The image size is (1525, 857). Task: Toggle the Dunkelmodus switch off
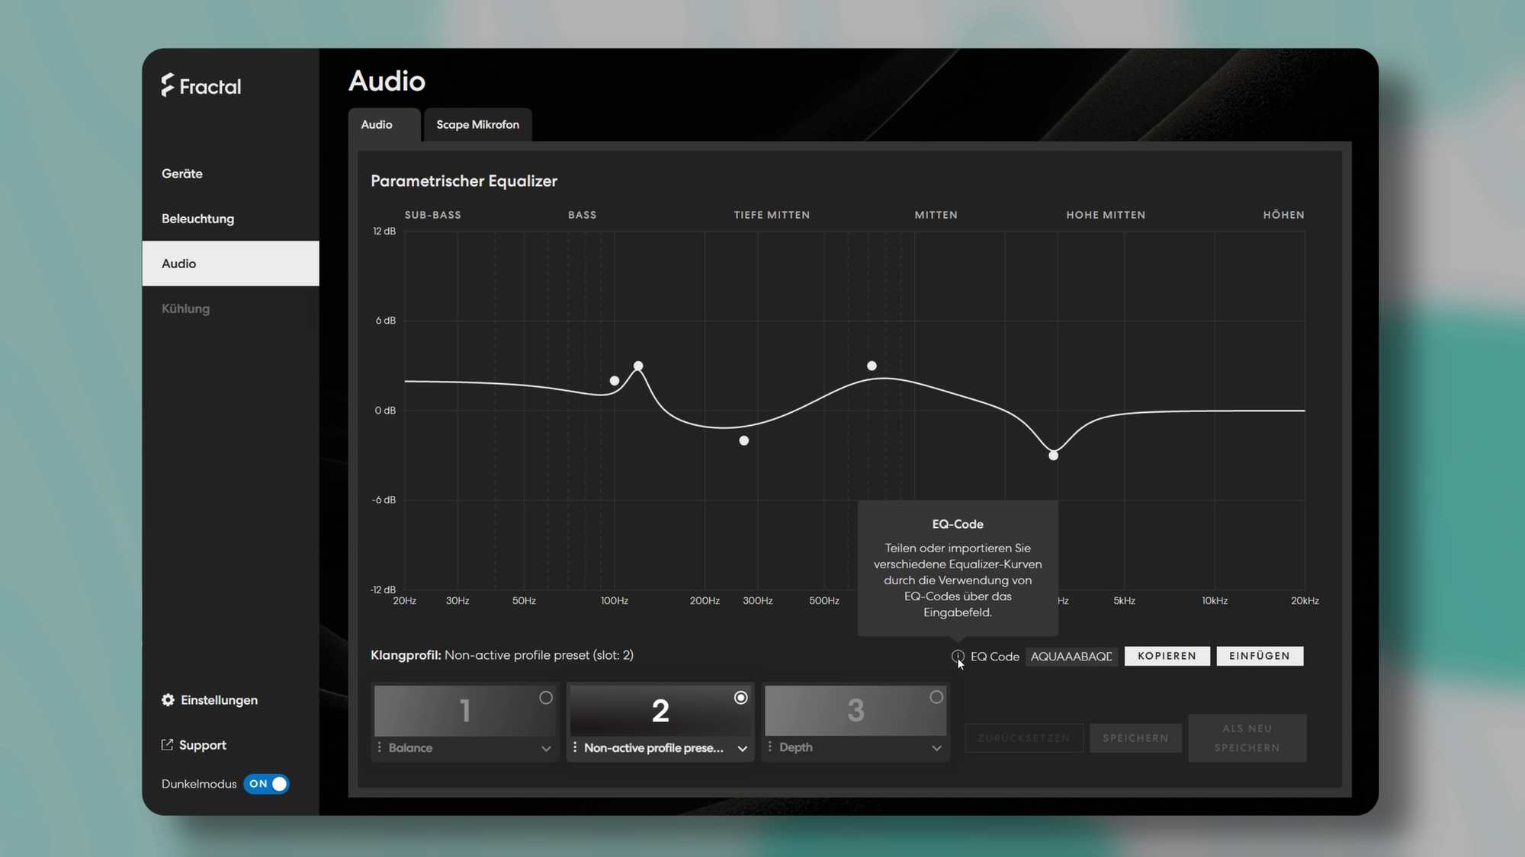click(x=266, y=784)
